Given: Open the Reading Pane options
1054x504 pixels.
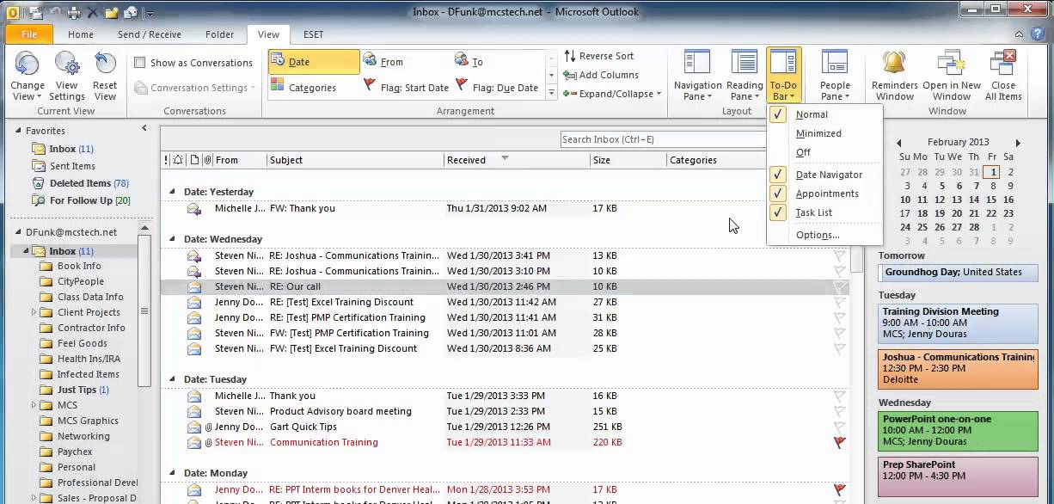Looking at the screenshot, I should (745, 76).
